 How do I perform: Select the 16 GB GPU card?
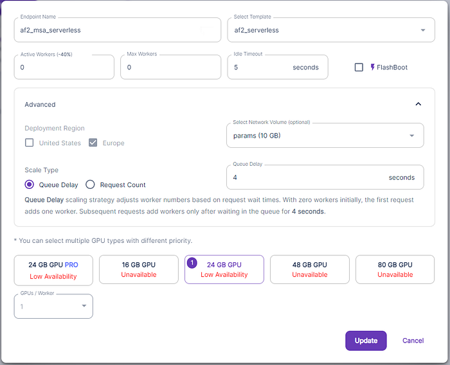pyautogui.click(x=138, y=269)
